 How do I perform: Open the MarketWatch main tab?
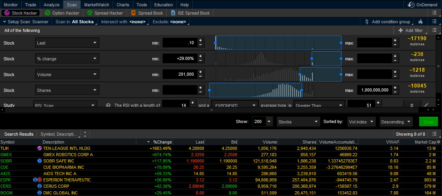pos(97,5)
